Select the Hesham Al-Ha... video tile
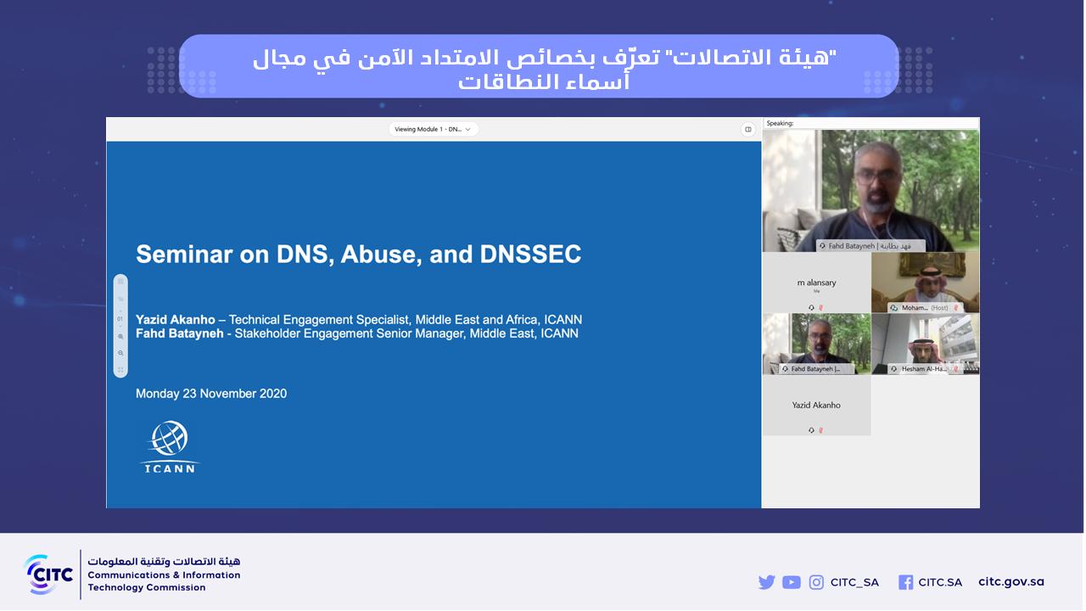This screenshot has height=611, width=1086. [x=925, y=344]
